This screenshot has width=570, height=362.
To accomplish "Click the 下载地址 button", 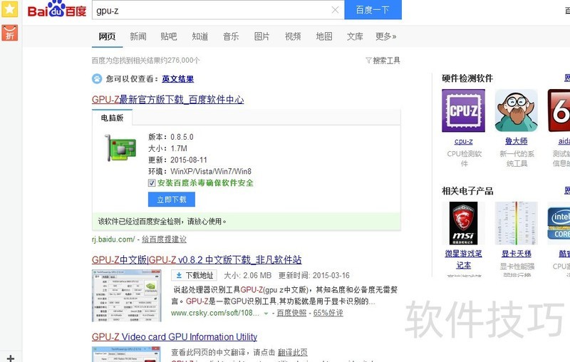I will (x=194, y=276).
